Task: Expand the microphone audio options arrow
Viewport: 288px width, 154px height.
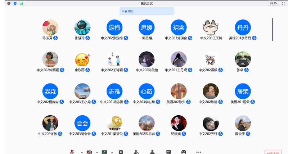Action: [81, 152]
